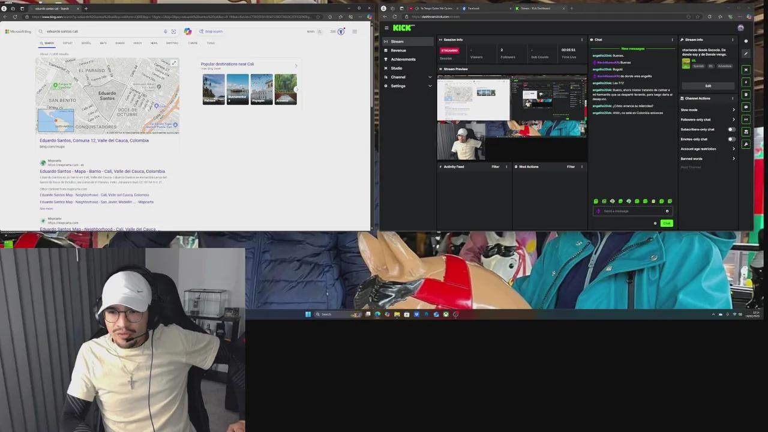This screenshot has height=432, width=768.
Task: Expand Settings submenu in Kick sidebar
Action: click(430, 86)
